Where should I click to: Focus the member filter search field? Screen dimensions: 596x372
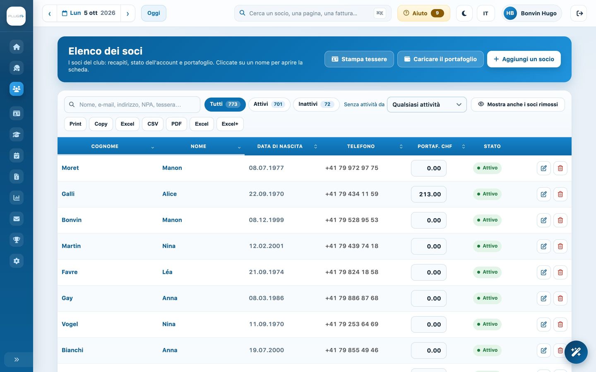[132, 105]
